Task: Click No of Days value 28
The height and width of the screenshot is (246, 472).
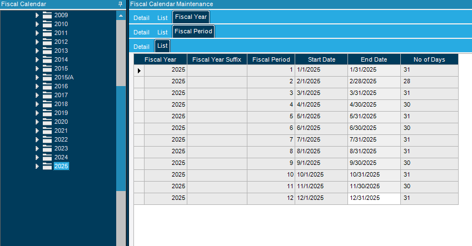Action: click(430, 82)
